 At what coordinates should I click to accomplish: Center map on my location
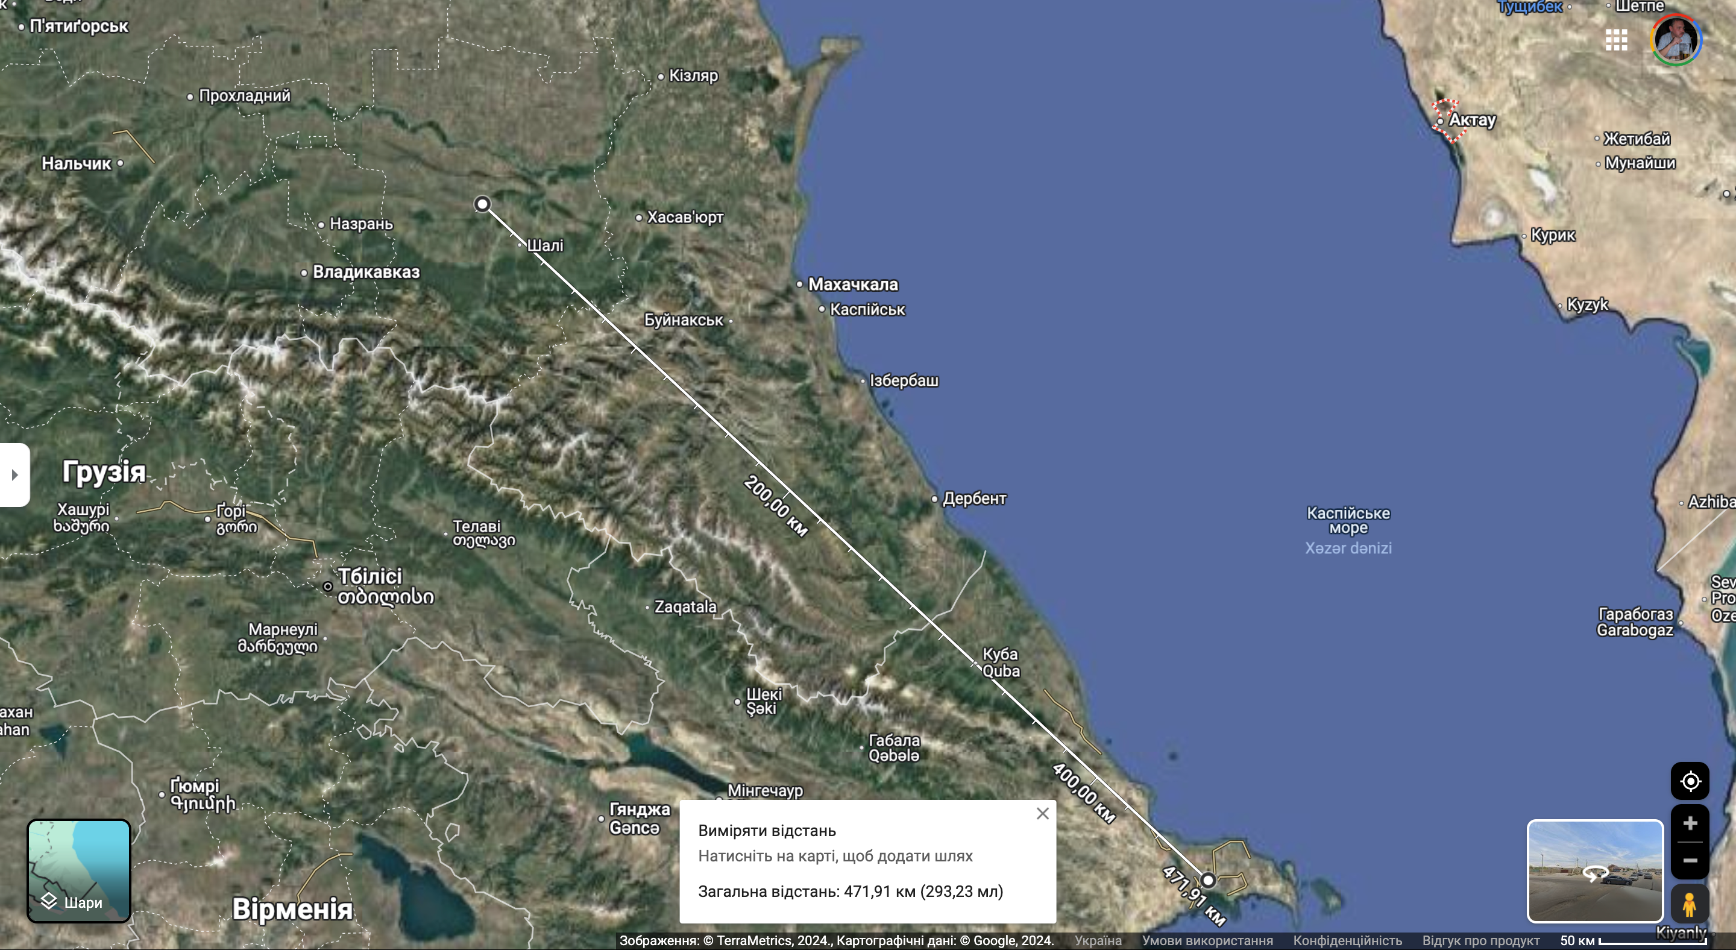click(x=1690, y=782)
